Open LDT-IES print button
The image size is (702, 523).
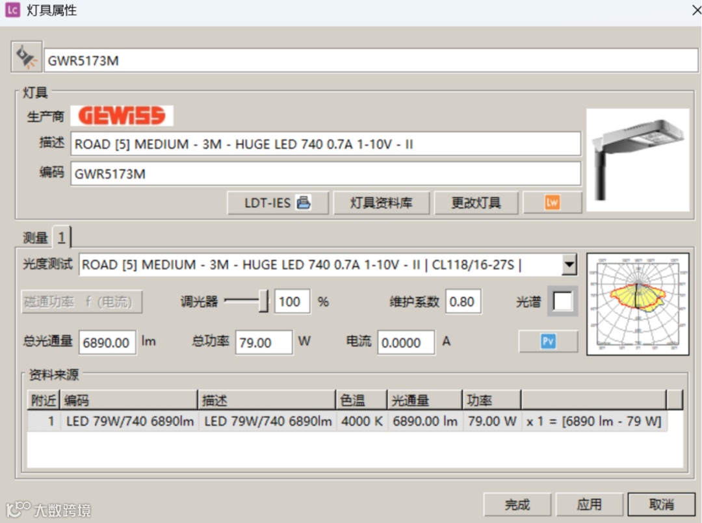pos(278,203)
